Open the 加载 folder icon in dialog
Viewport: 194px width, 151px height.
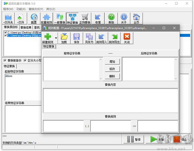pos(64,37)
